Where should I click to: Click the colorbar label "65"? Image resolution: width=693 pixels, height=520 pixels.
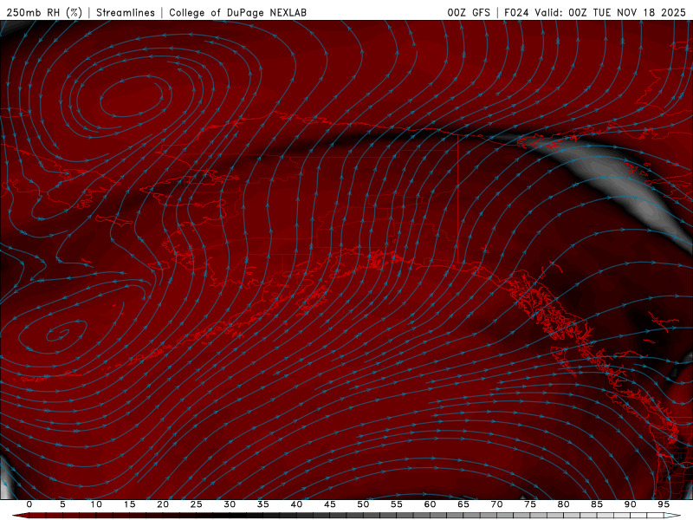tap(463, 504)
